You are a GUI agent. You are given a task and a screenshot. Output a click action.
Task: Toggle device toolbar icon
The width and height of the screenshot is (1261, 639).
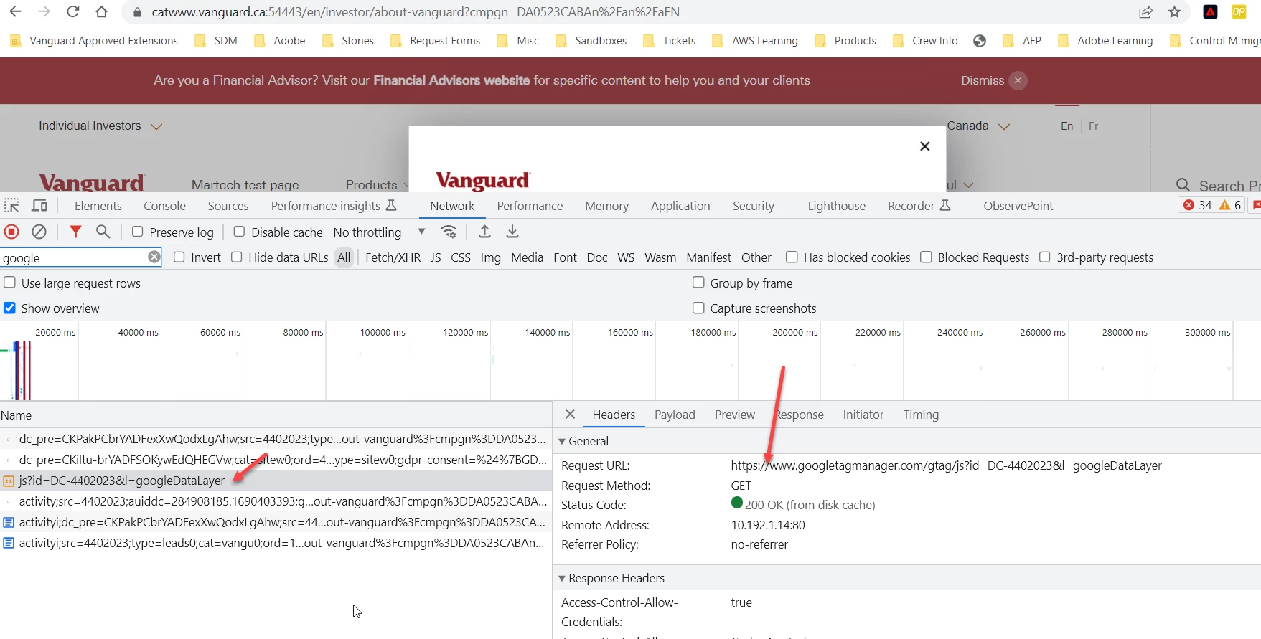point(39,206)
